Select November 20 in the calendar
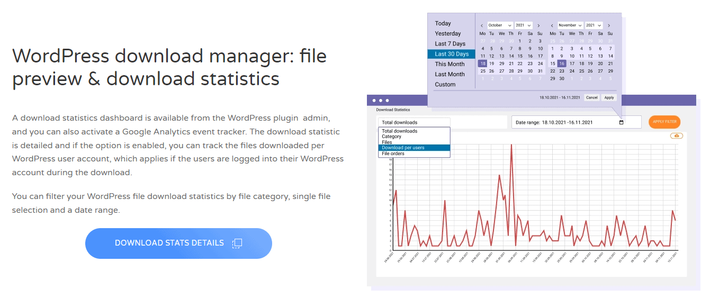The height and width of the screenshot is (307, 710). 601,64
